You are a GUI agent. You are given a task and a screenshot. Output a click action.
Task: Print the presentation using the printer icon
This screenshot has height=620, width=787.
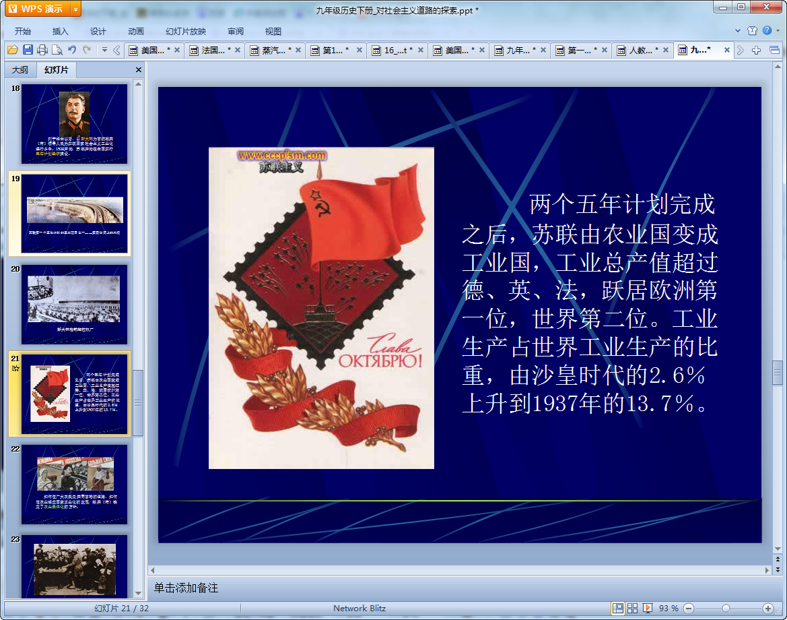point(42,50)
